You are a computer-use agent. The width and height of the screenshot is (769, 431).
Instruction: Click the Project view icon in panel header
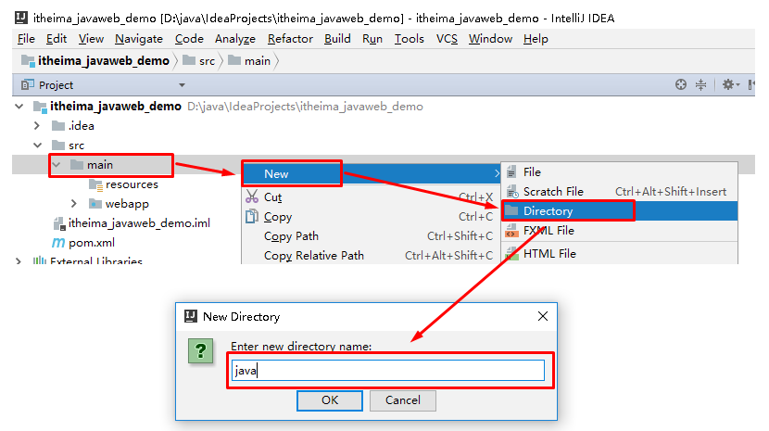click(28, 85)
